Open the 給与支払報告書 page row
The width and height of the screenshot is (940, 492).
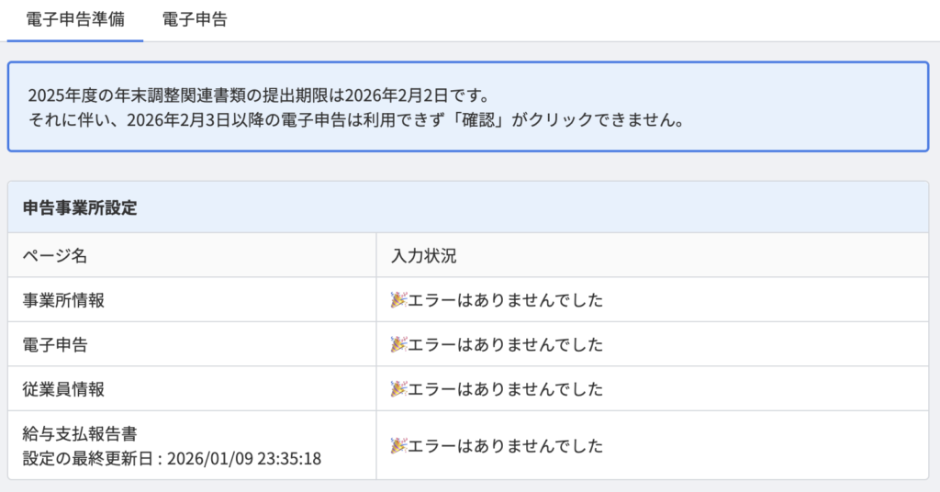point(80,433)
